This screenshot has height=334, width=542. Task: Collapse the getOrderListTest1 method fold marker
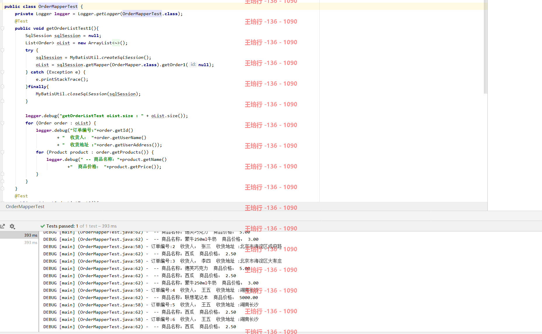[2, 28]
